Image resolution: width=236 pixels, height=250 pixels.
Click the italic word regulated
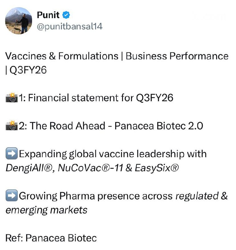click(x=197, y=196)
